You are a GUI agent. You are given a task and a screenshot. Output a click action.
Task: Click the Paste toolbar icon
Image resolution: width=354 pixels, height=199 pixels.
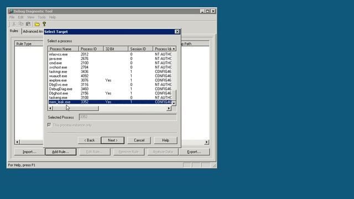28,24
